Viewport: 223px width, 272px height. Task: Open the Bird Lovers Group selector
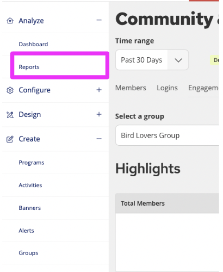[168, 135]
